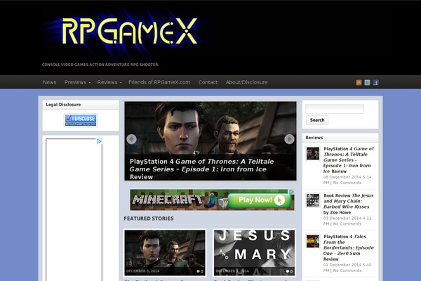Expand the Previews menu arrow

(x=89, y=83)
